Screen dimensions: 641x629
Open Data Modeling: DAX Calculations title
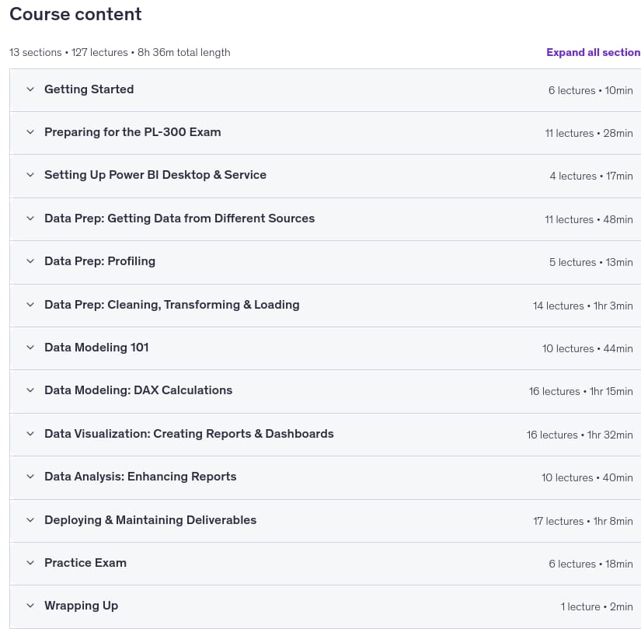138,390
